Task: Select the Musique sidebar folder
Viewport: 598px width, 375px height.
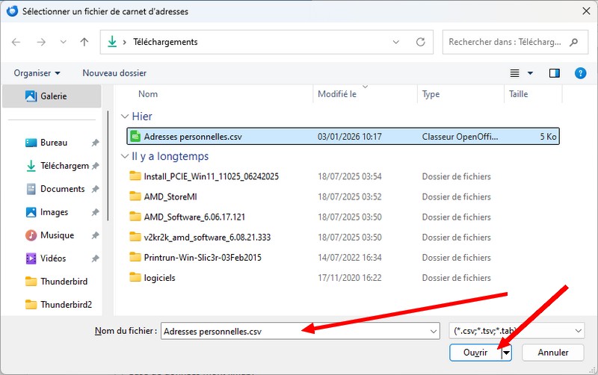Action: [57, 235]
